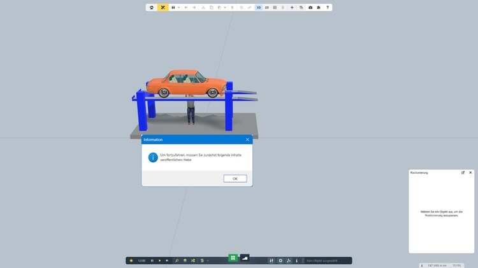Switch to 2D view mode
This screenshot has width=478, height=268.
click(267, 8)
